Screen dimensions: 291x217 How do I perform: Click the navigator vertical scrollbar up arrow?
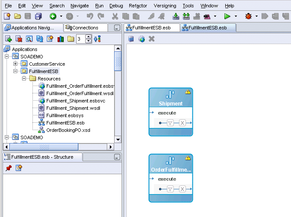[118, 48]
